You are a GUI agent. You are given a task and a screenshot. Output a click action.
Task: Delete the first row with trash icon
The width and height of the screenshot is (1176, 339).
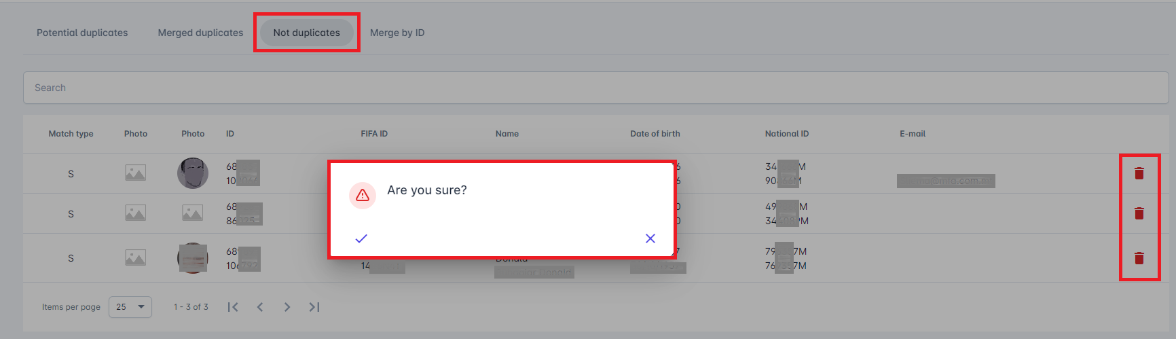click(x=1139, y=174)
